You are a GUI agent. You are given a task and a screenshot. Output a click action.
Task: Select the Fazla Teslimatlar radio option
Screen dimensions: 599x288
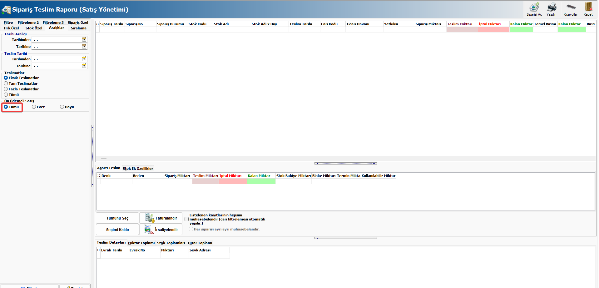[x=6, y=89]
